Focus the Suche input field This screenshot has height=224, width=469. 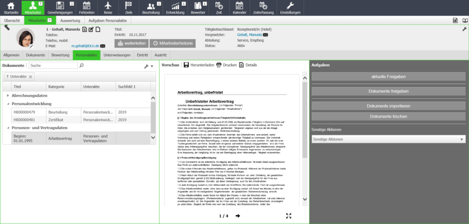pos(53,65)
